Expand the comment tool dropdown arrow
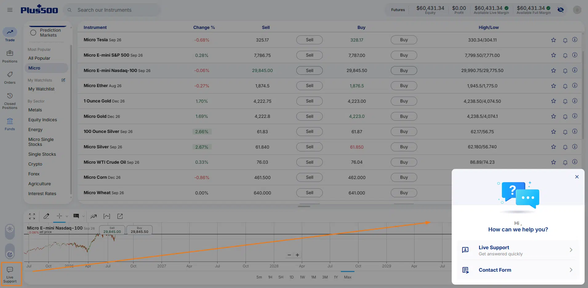 click(83, 216)
